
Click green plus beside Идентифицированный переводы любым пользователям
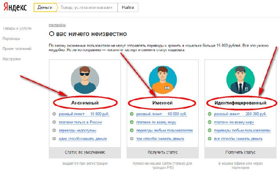click(210, 130)
